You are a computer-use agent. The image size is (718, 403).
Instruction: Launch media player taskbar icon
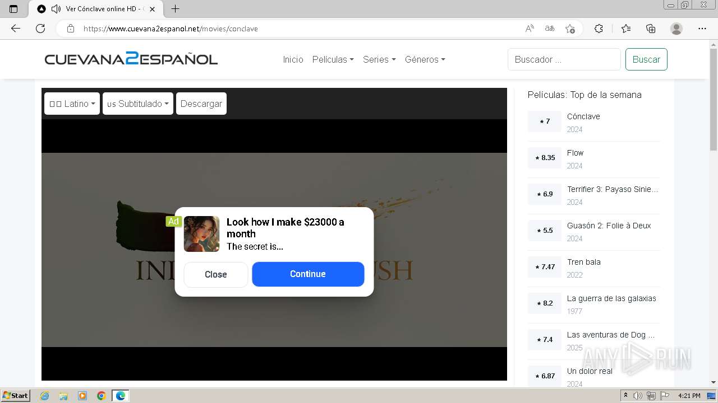pos(82,396)
